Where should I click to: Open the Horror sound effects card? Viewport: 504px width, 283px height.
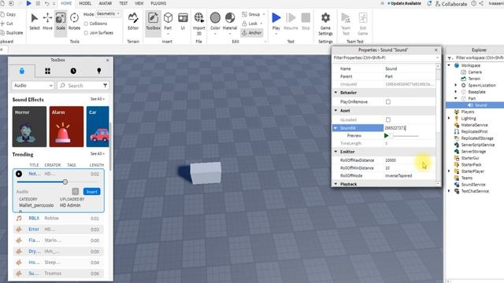pyautogui.click(x=29, y=127)
